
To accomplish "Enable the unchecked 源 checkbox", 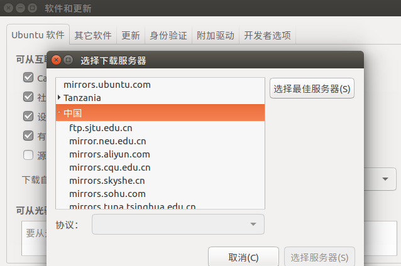I will pos(28,155).
